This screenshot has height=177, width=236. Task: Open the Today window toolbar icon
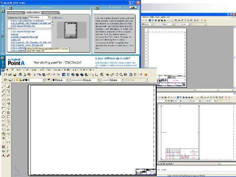(64, 74)
